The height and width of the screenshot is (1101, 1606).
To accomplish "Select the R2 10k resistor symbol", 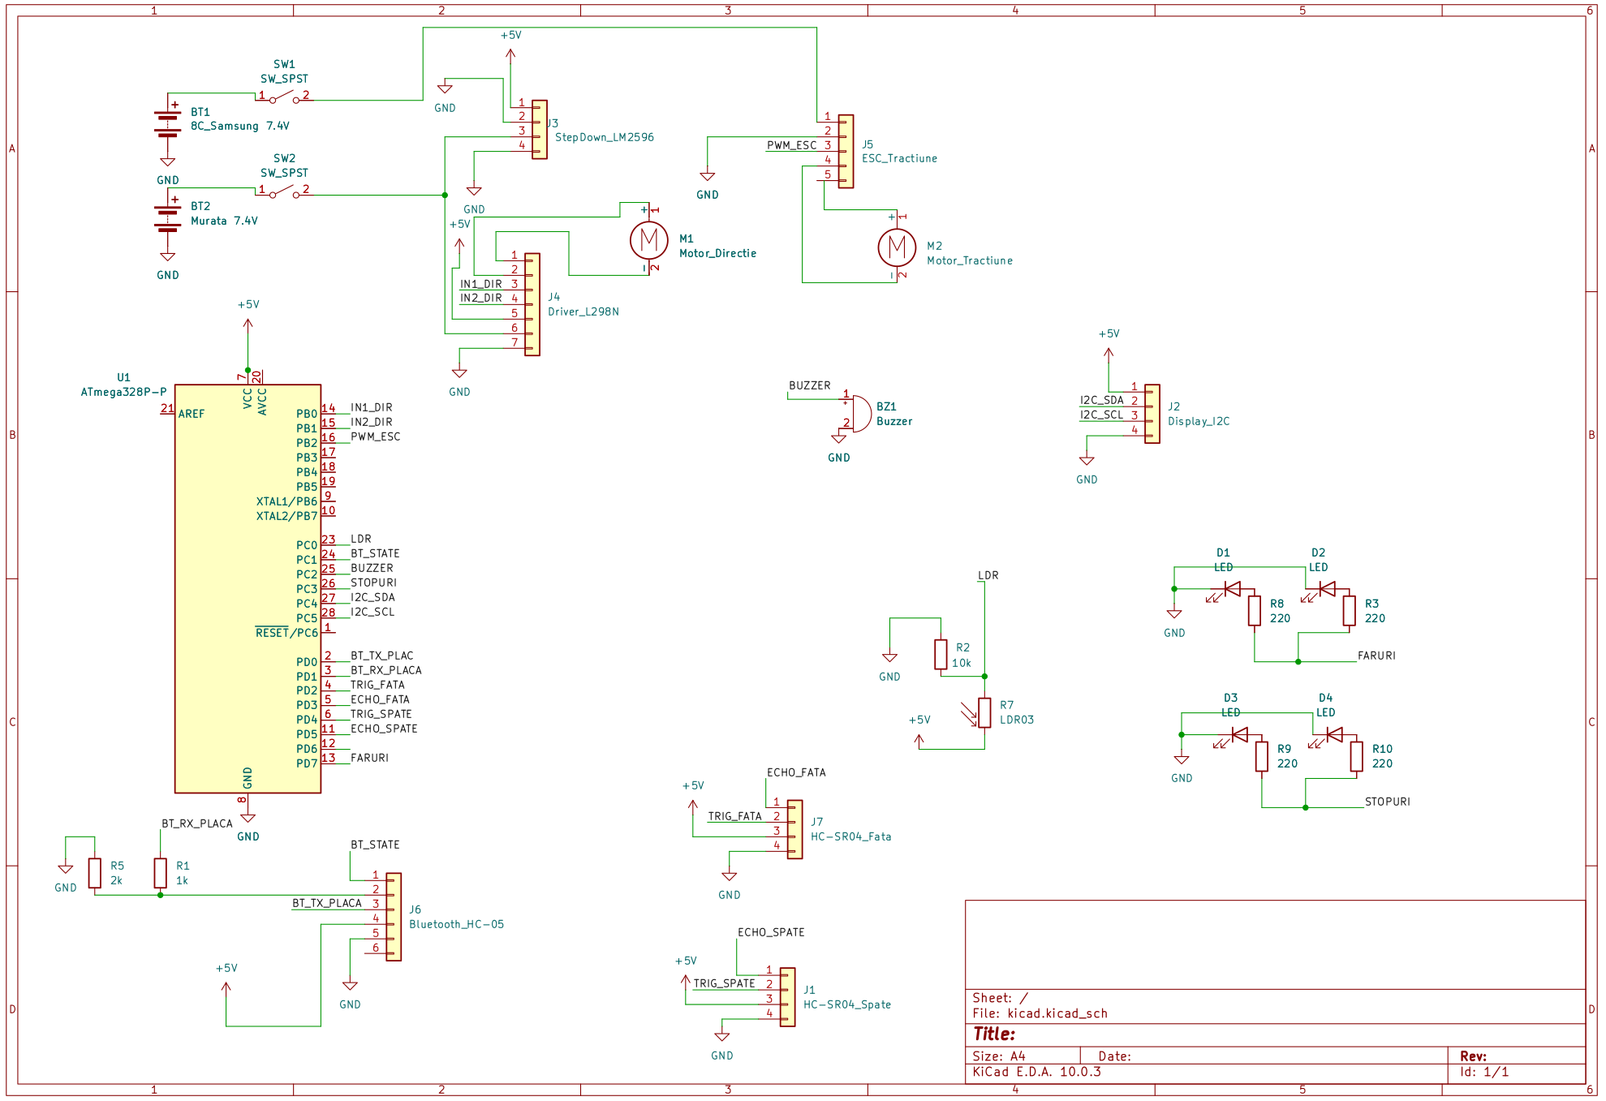I will coord(941,654).
